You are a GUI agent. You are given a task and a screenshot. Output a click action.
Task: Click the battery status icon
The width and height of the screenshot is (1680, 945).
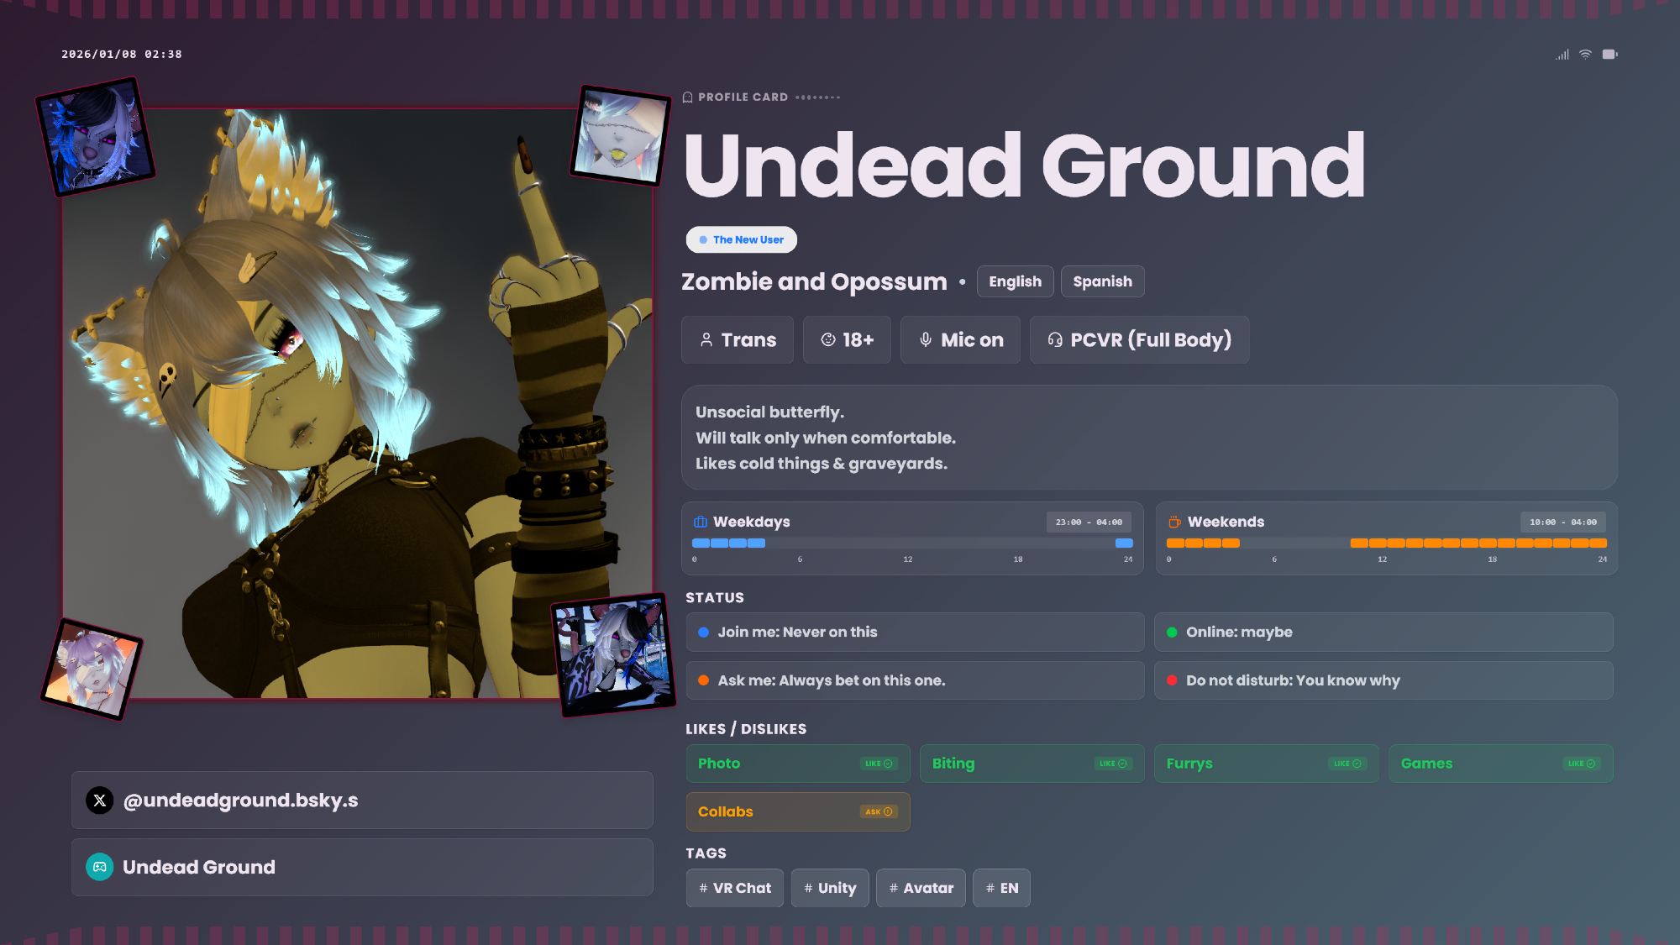[x=1609, y=55]
